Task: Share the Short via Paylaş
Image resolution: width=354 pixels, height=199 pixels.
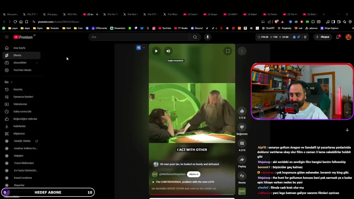Action: click(242, 160)
